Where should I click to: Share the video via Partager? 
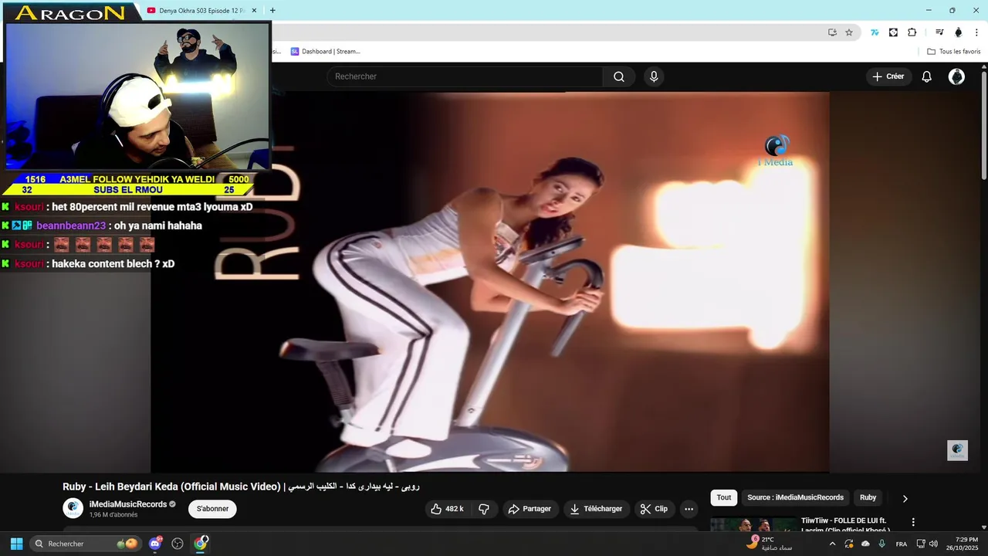[x=530, y=509]
